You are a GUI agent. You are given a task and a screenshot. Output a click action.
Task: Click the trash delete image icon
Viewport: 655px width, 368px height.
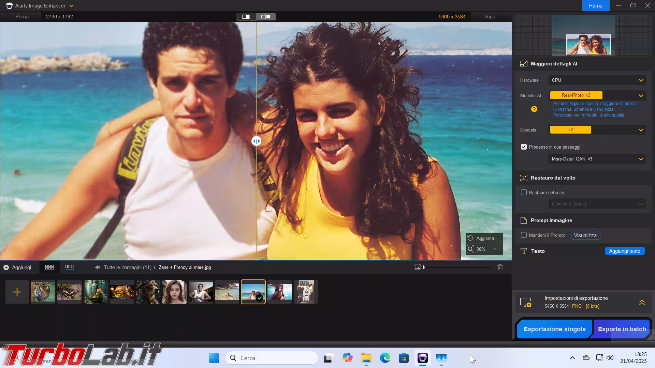[500, 267]
